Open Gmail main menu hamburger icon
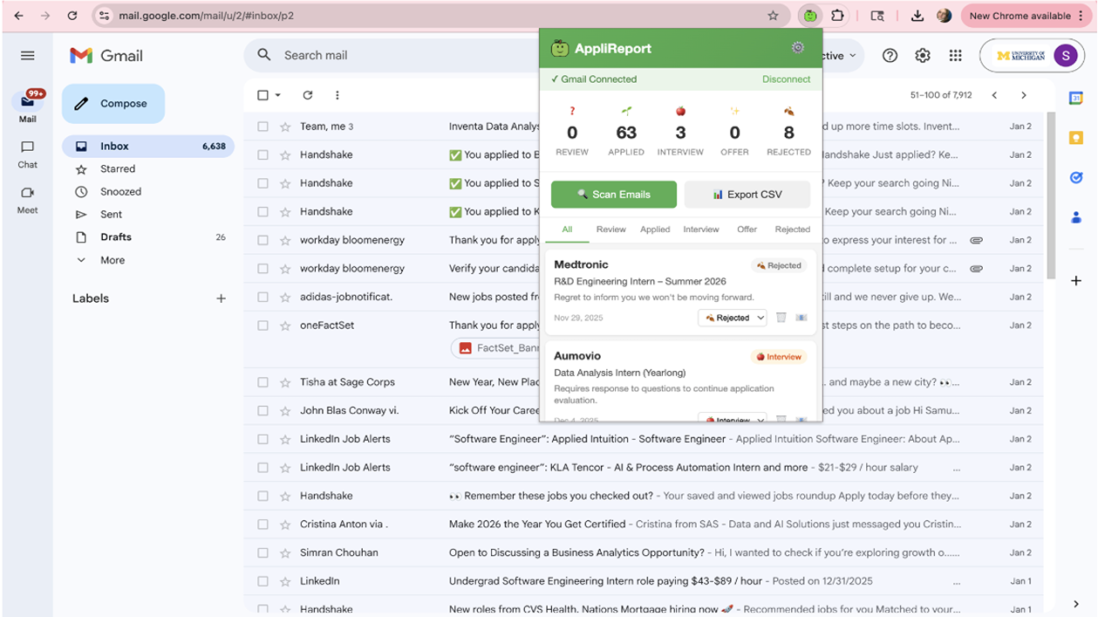The height and width of the screenshot is (617, 1098). [28, 56]
